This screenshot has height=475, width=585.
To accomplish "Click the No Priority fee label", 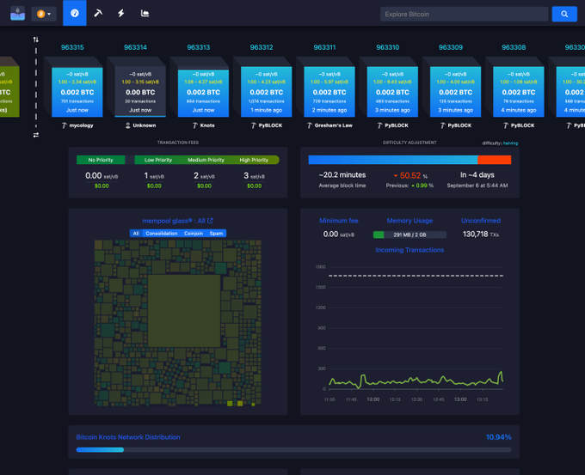I will (101, 160).
